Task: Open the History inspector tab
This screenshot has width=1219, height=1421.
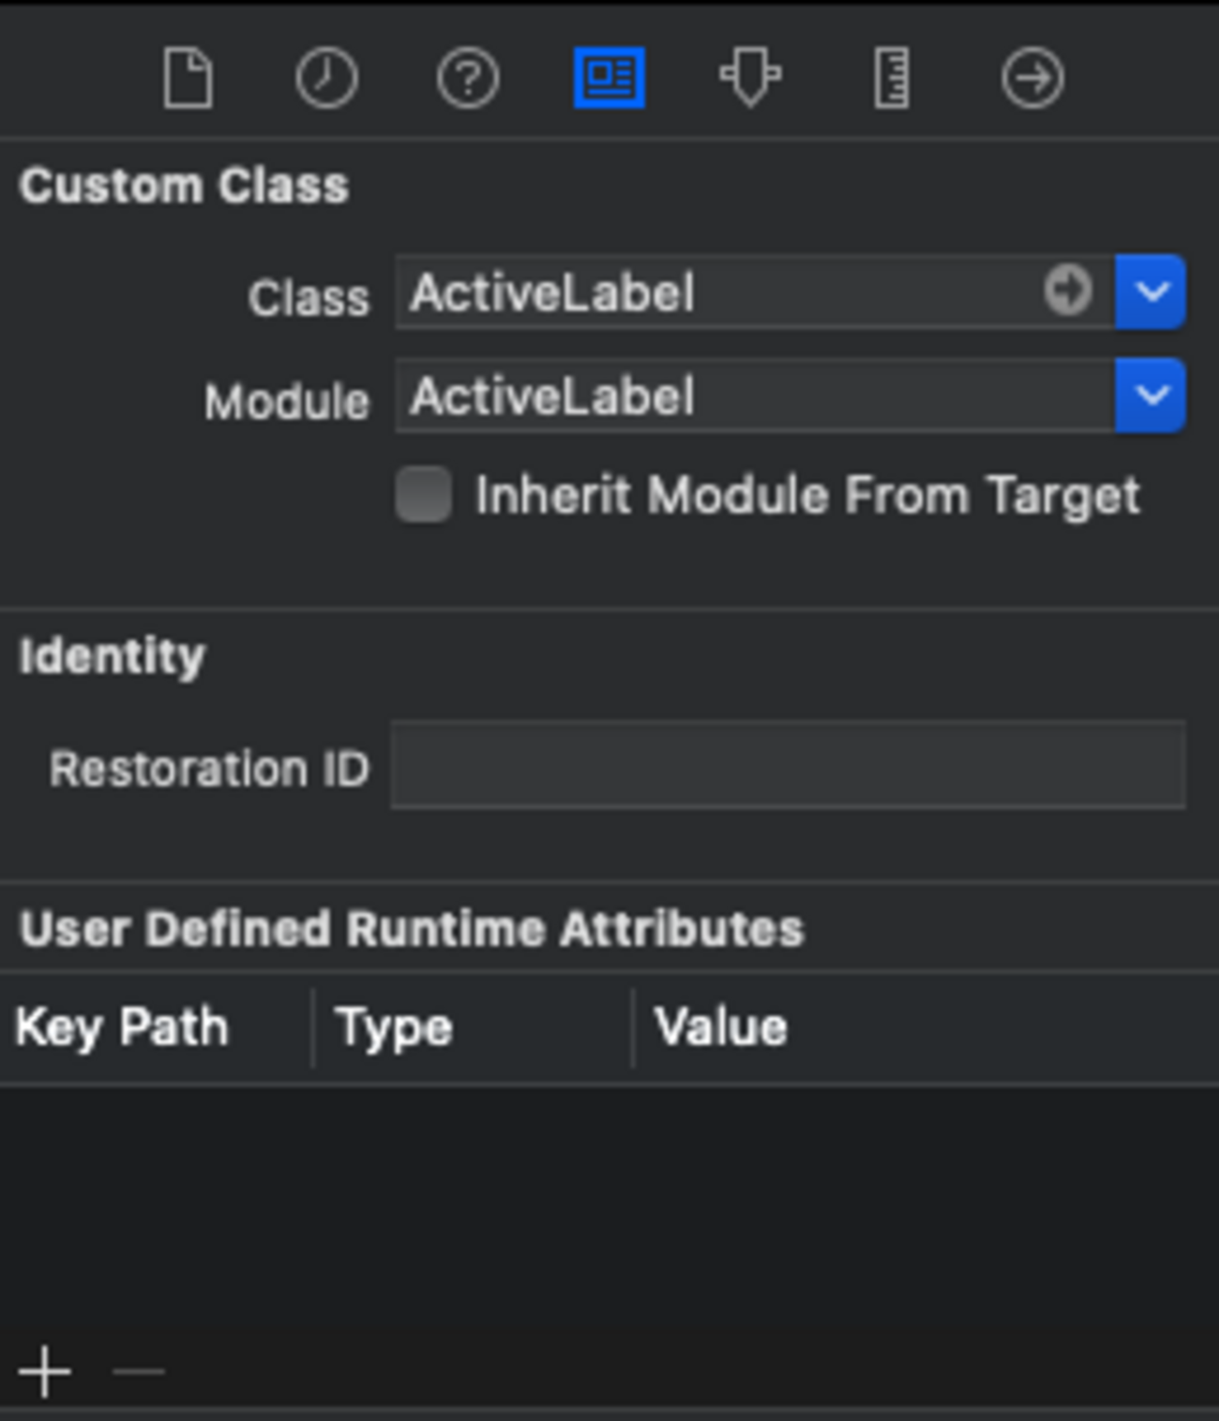Action: tap(326, 79)
